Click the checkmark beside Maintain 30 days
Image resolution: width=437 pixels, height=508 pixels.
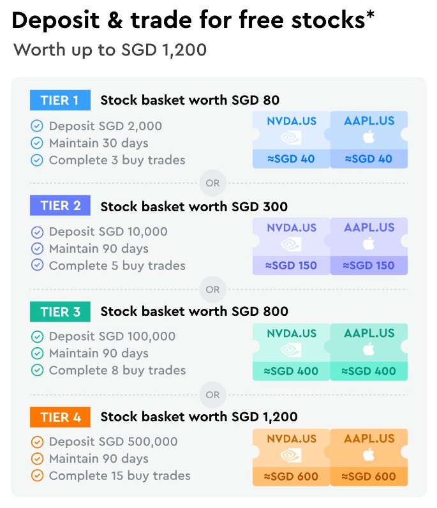coord(37,143)
